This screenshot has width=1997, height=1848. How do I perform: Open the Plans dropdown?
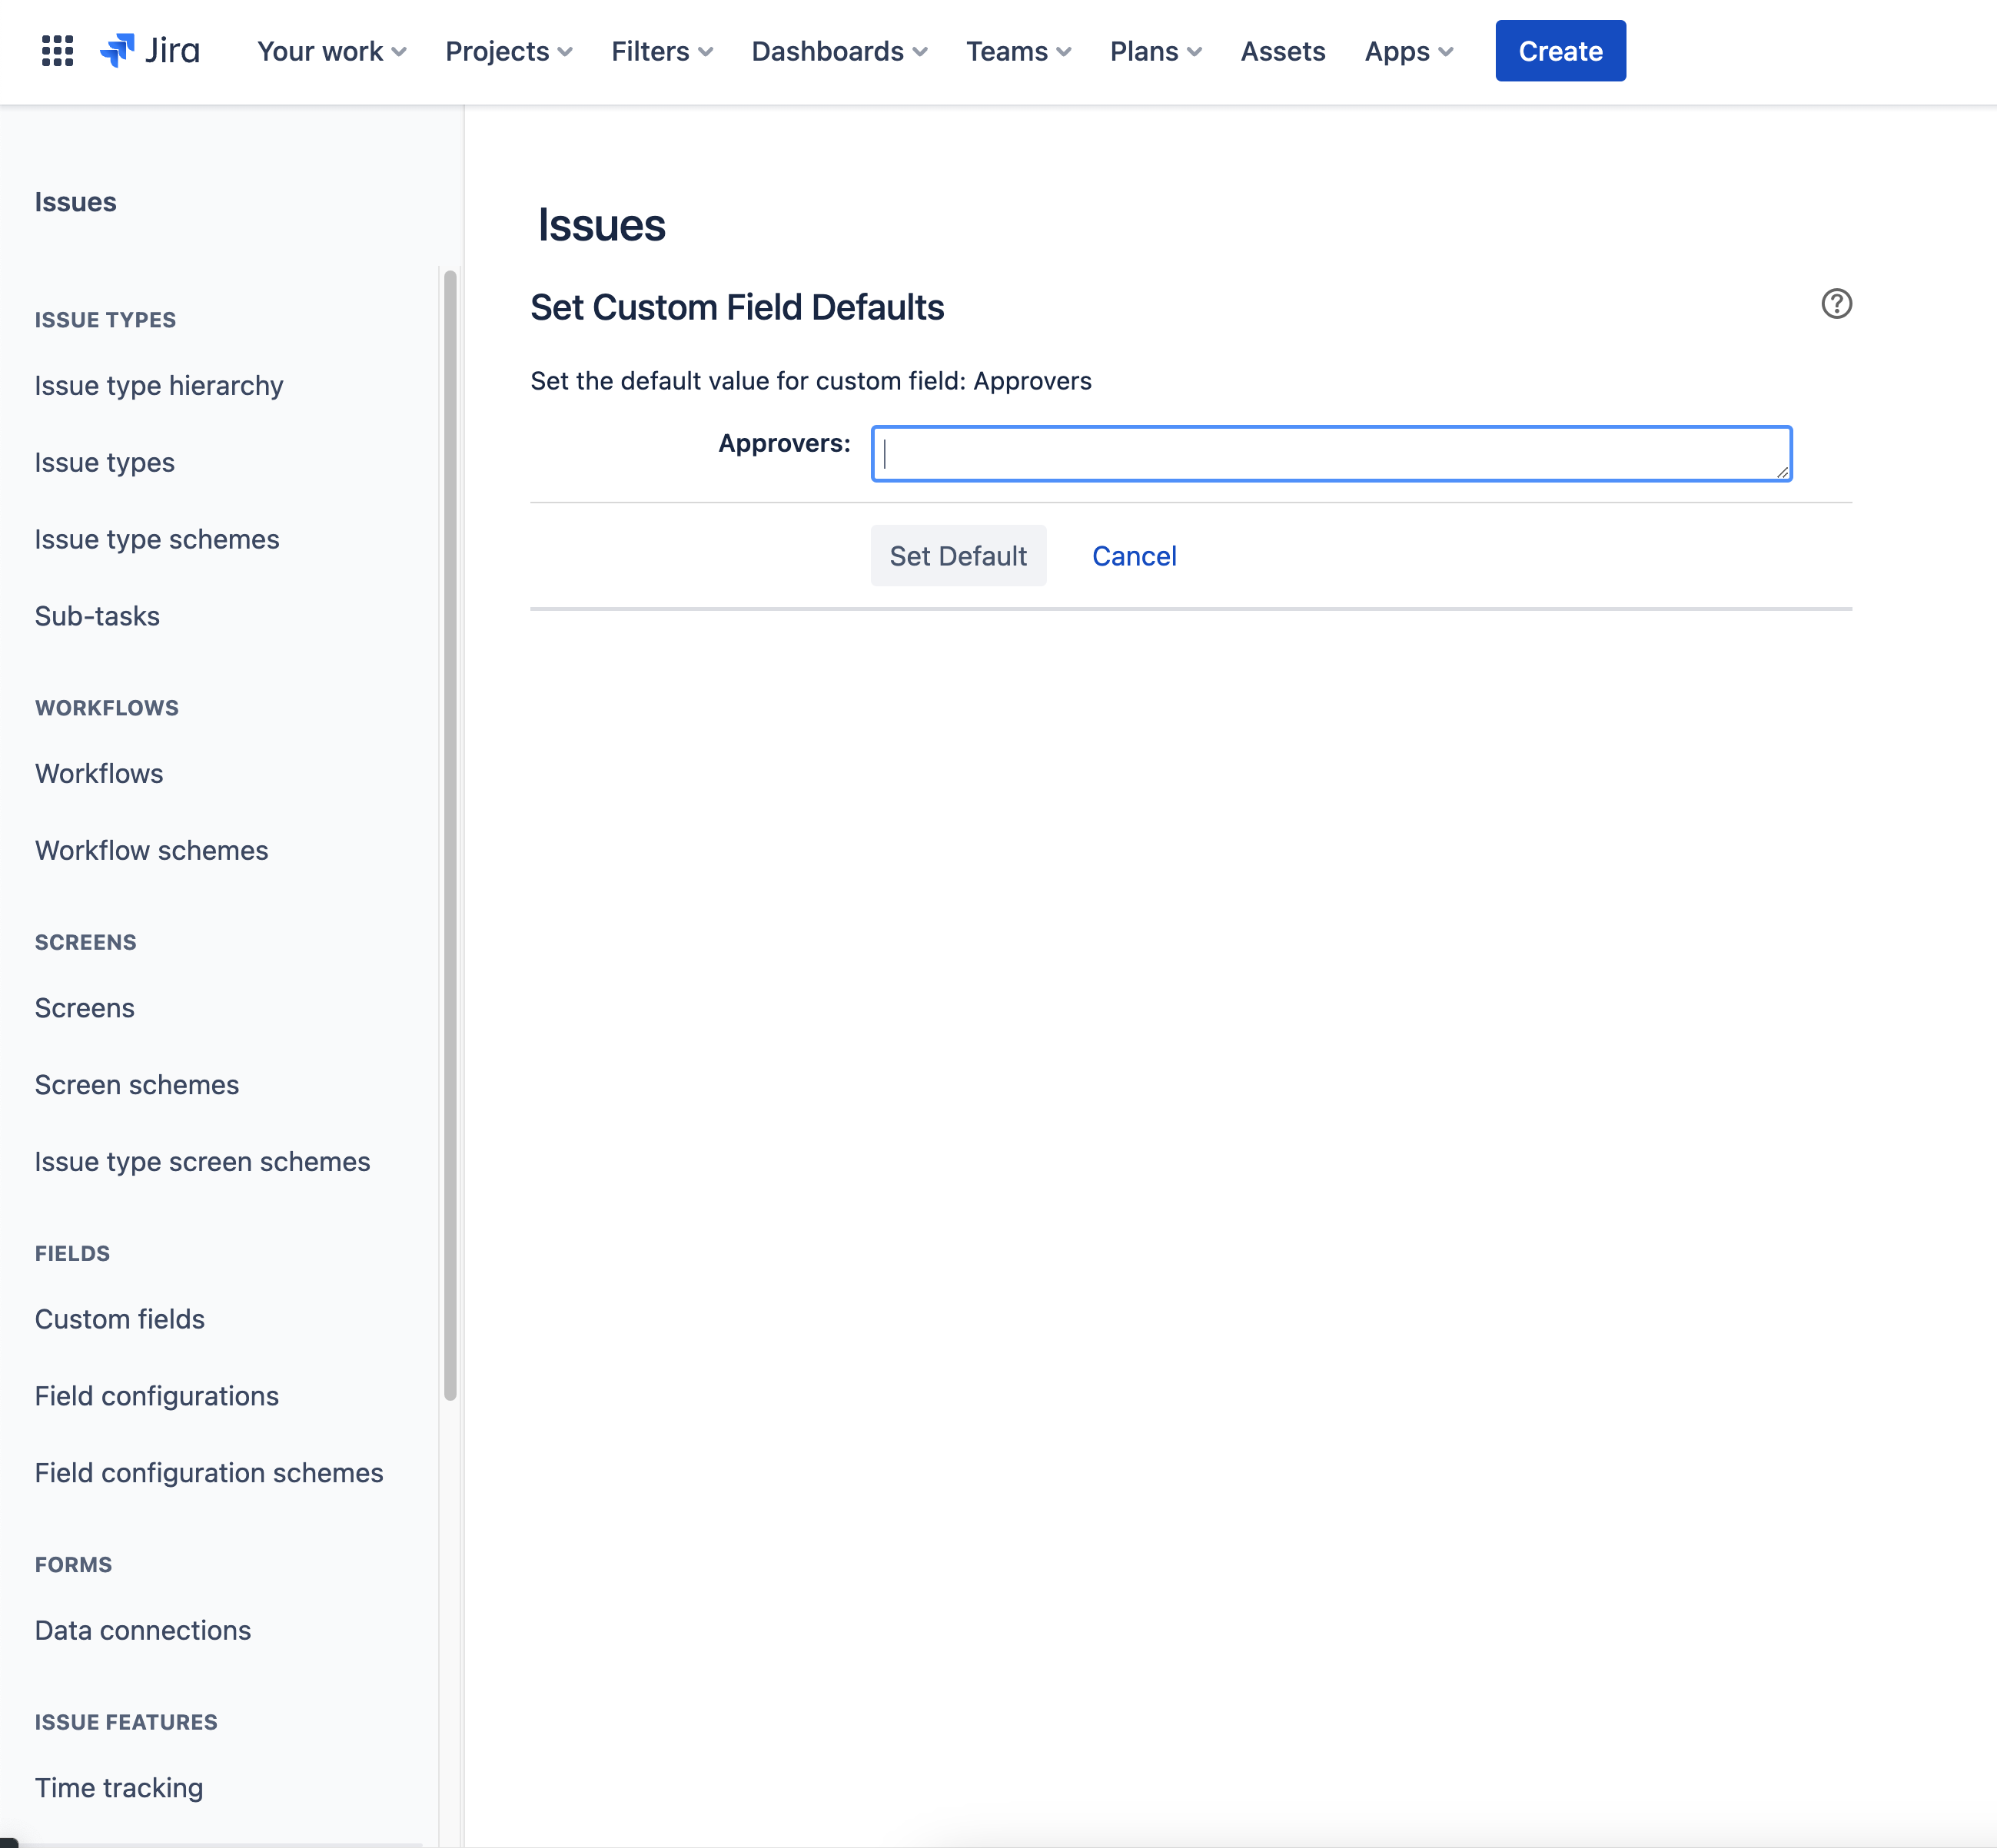(1155, 51)
